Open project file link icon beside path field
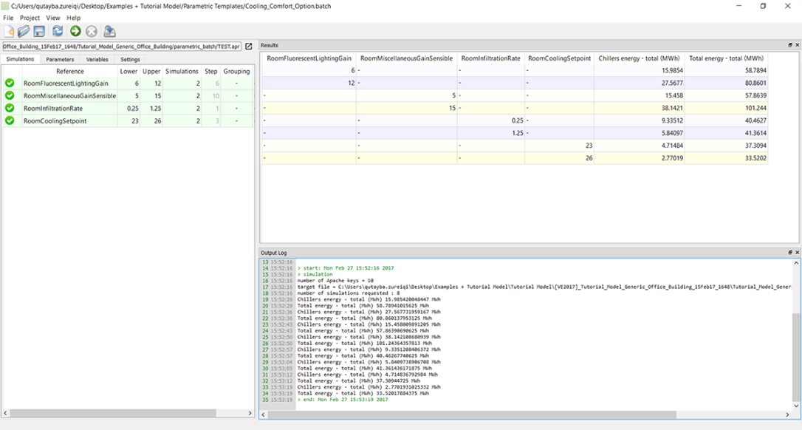The image size is (802, 430). click(x=249, y=46)
